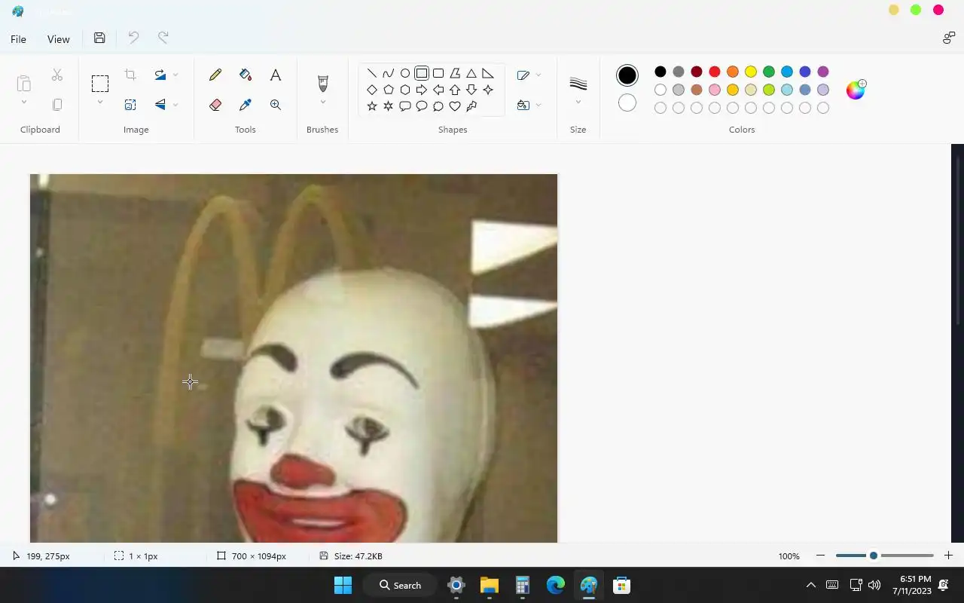The width and height of the screenshot is (964, 603).
Task: Click the taskbar Search box
Action: coord(400,585)
